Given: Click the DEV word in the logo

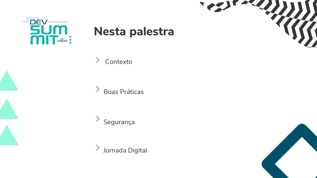Looking at the screenshot, I should (39, 22).
